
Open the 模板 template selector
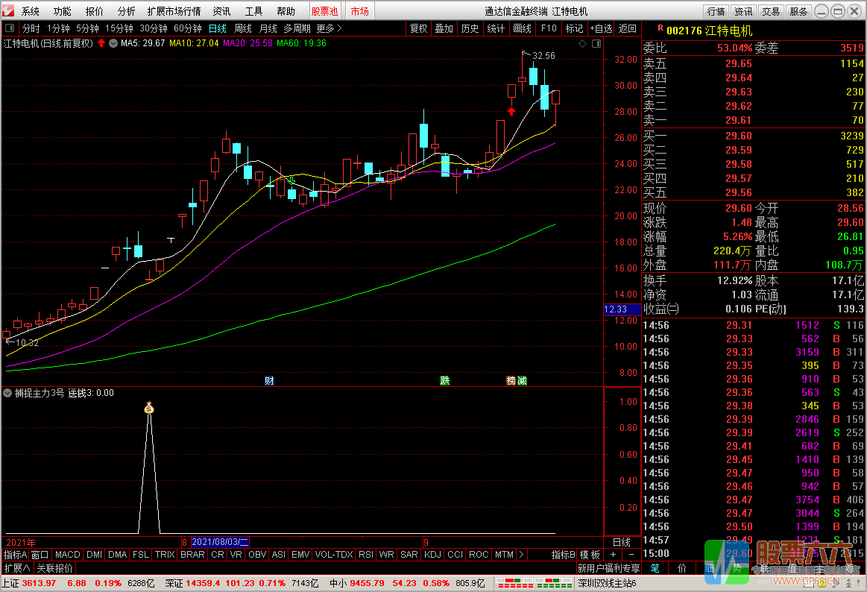[590, 555]
